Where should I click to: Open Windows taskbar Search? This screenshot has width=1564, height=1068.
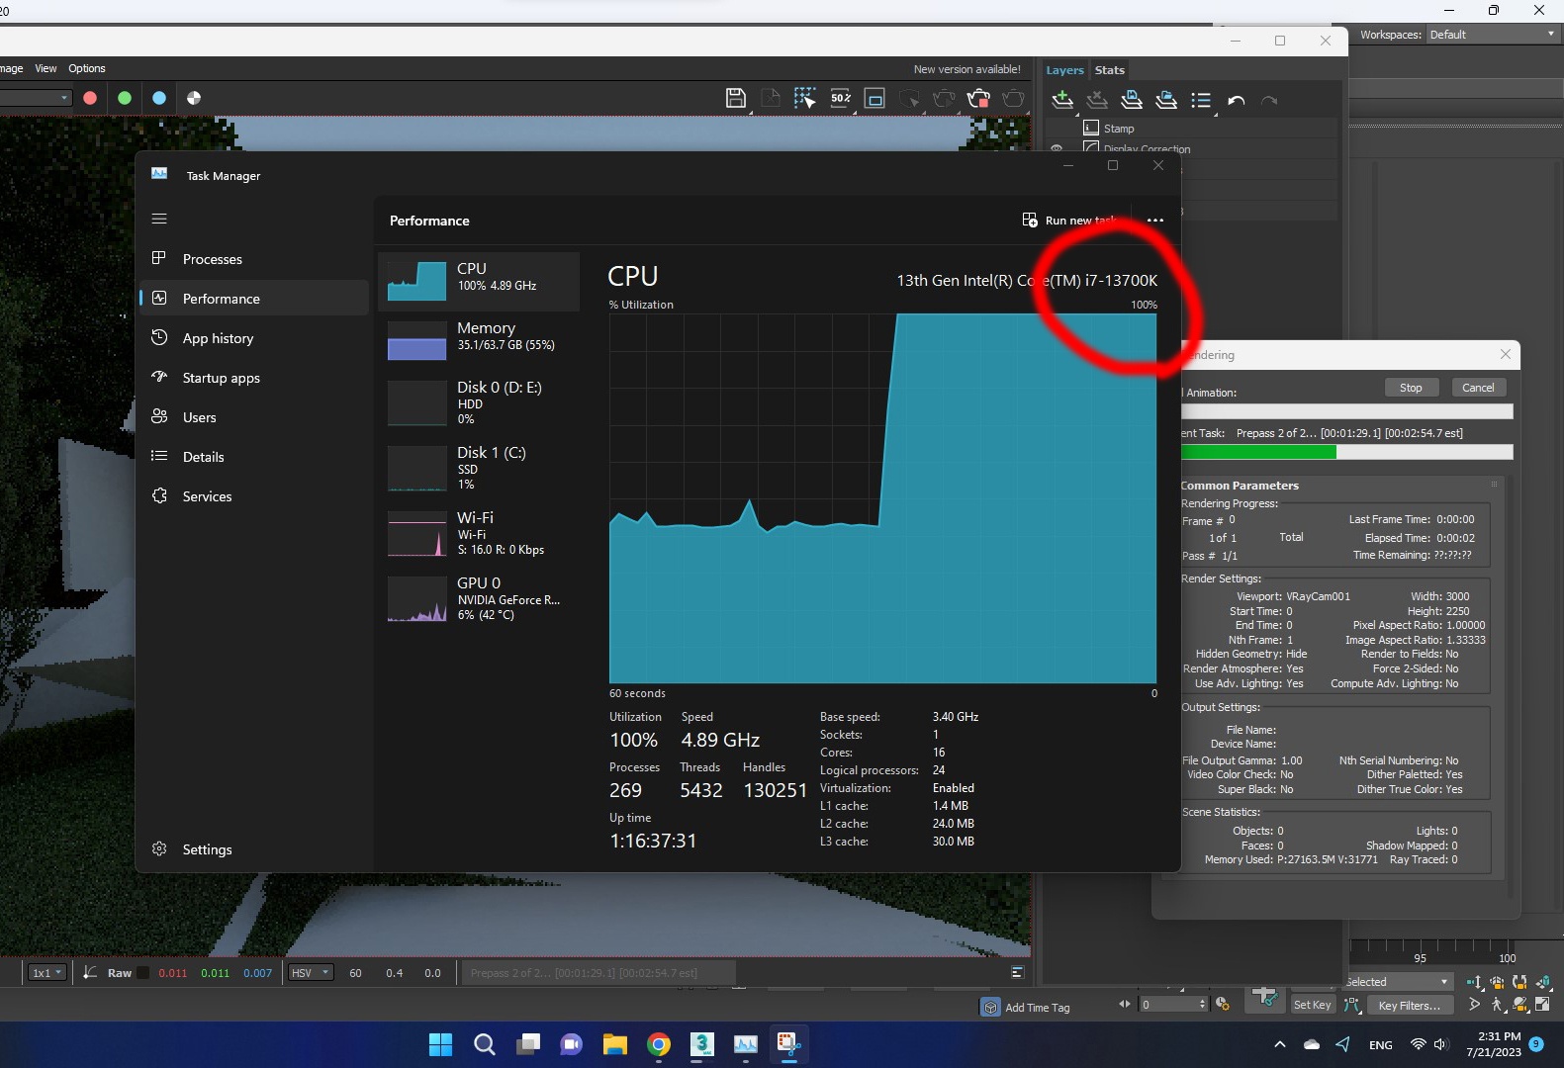[484, 1044]
